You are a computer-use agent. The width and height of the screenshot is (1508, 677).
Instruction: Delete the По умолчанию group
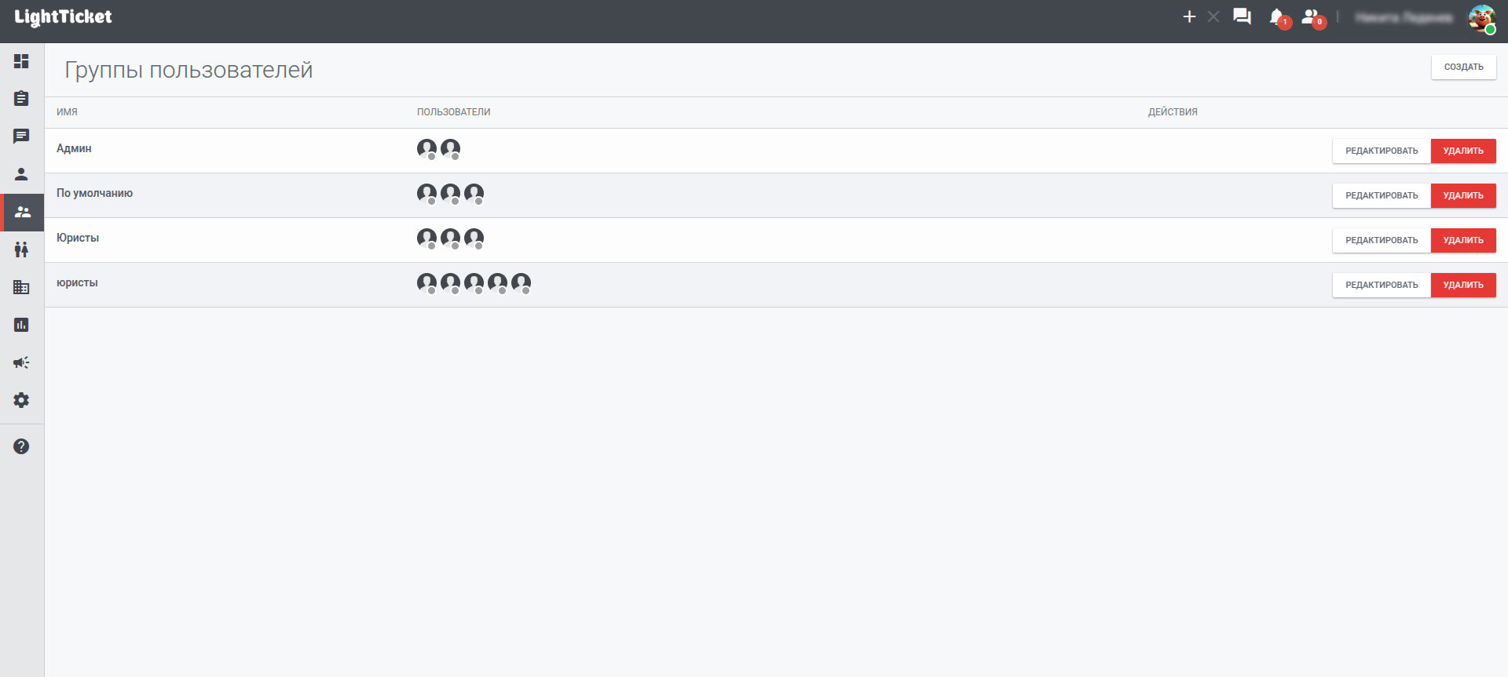1463,195
